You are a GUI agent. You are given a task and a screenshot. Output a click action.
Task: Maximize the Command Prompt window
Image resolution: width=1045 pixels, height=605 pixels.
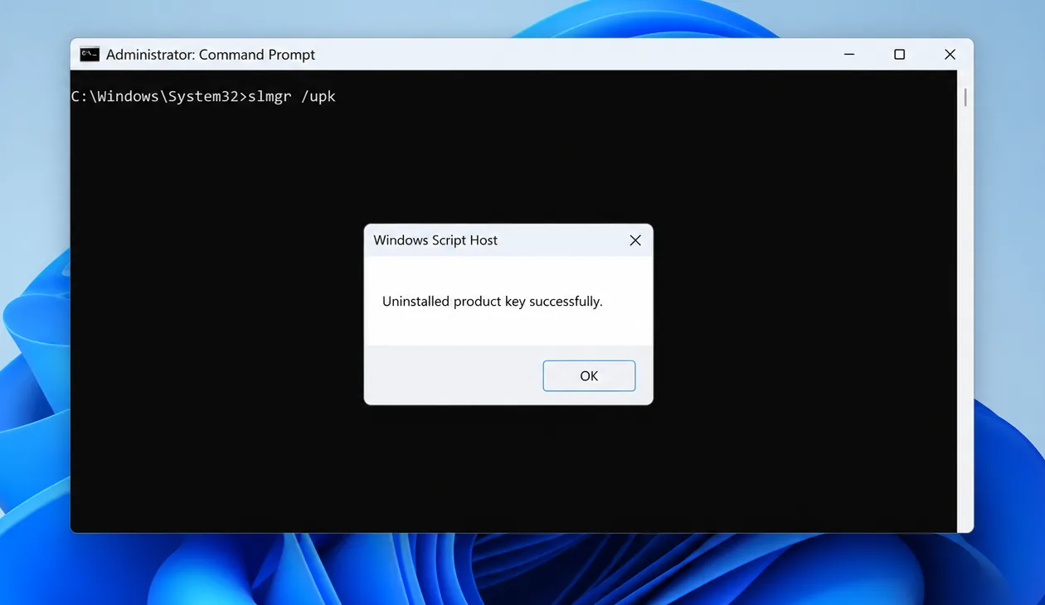(x=899, y=55)
